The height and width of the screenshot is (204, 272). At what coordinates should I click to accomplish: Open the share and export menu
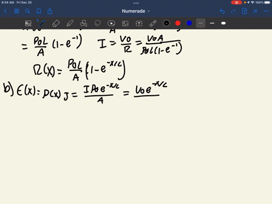50,11
